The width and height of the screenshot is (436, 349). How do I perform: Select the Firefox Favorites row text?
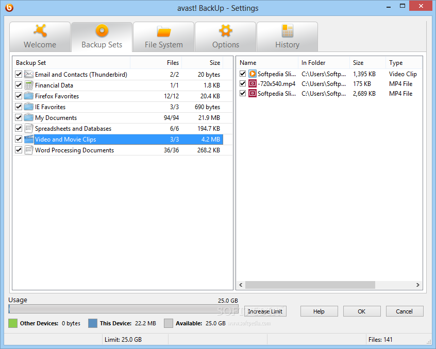[57, 96]
